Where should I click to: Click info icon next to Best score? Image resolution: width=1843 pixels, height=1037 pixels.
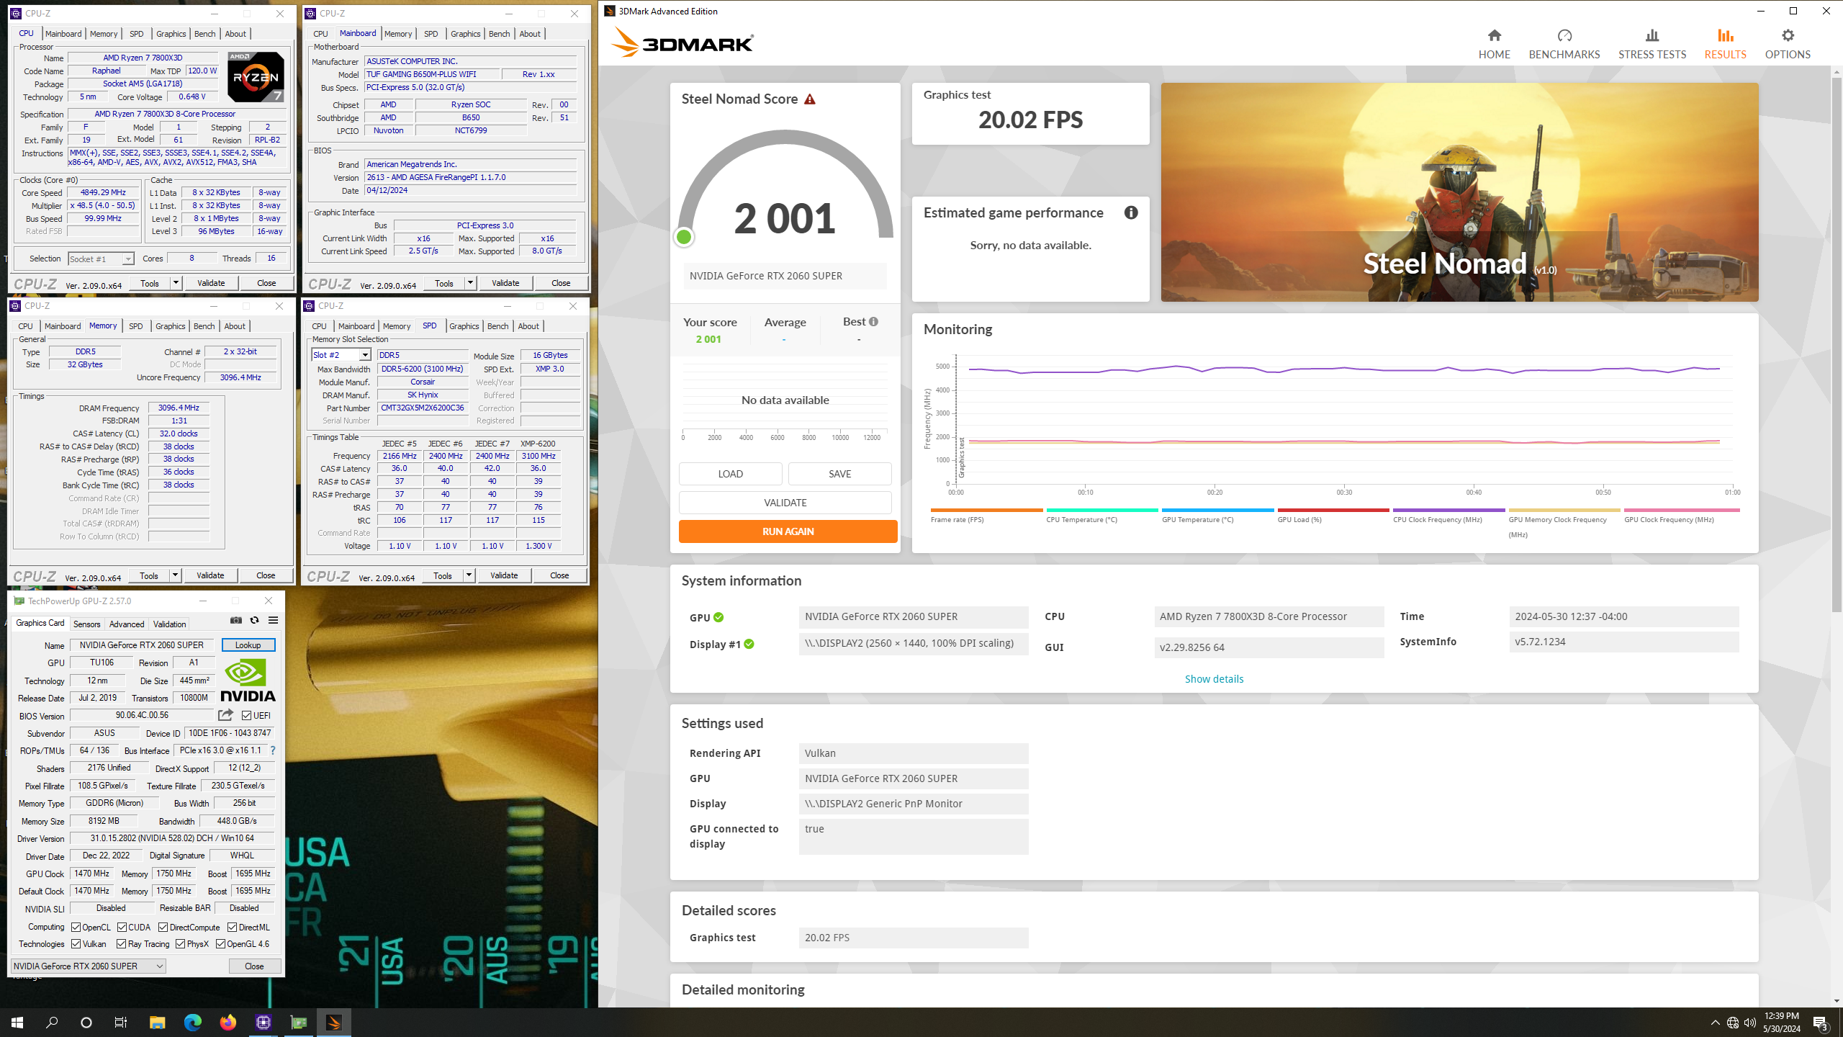point(873,322)
